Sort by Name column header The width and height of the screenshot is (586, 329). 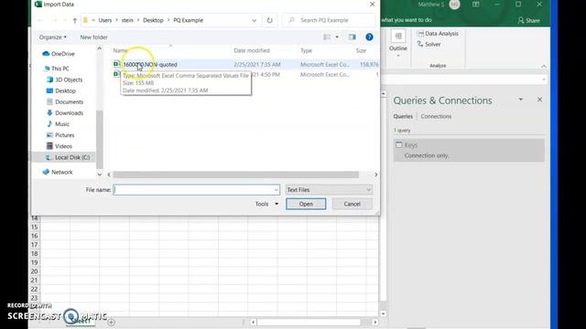pyautogui.click(x=120, y=50)
